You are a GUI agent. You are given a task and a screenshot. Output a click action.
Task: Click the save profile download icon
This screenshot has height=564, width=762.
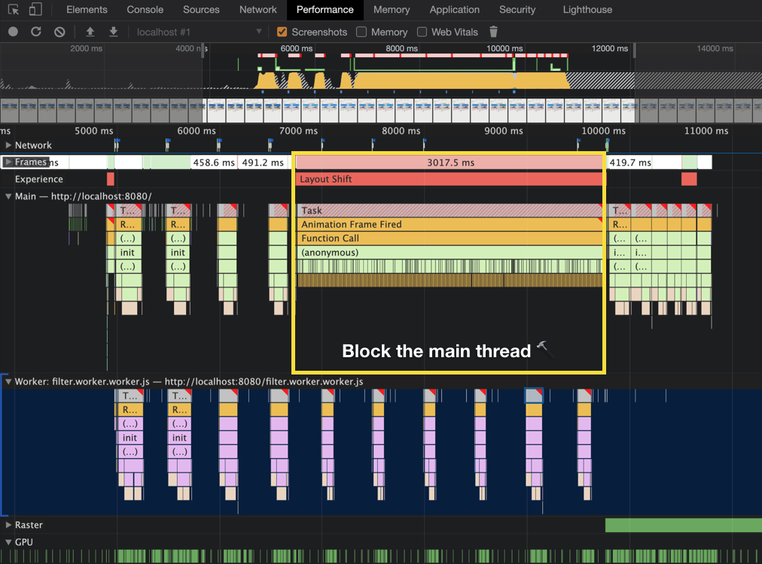(113, 32)
